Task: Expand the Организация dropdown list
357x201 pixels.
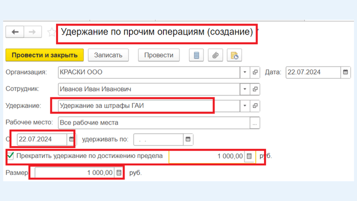Action: [245, 72]
